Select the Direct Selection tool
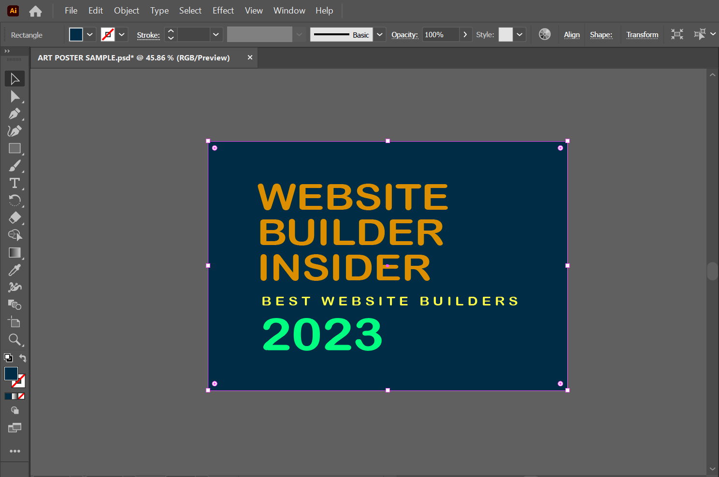The height and width of the screenshot is (477, 719). click(14, 97)
